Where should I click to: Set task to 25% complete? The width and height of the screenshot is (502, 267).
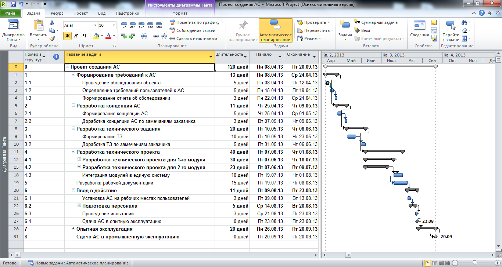[x=133, y=25]
